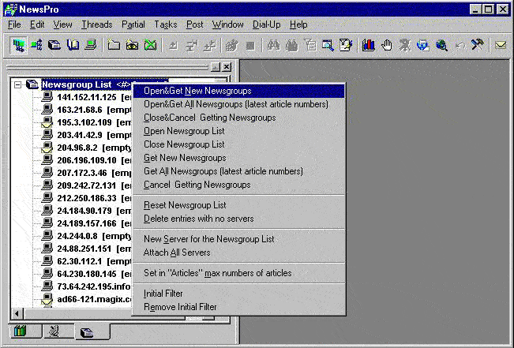The image size is (514, 348).
Task: Select server 24.244.0.8 in tree
Action: point(87,236)
